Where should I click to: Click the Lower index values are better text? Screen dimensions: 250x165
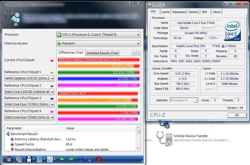(87, 150)
